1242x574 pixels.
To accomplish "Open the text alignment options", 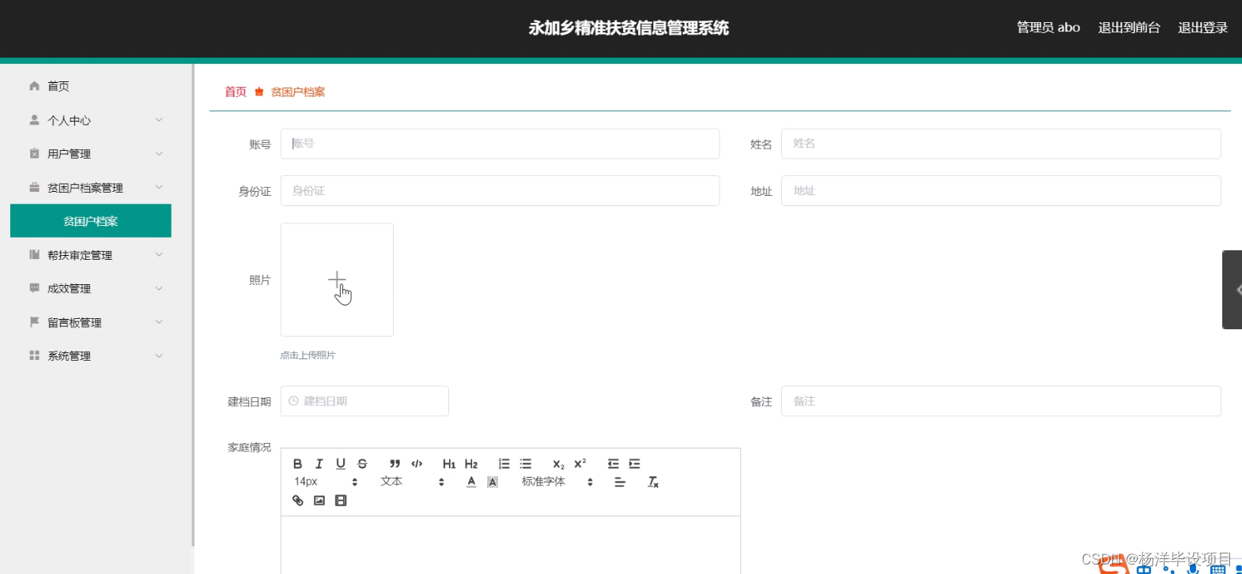I will (x=620, y=482).
